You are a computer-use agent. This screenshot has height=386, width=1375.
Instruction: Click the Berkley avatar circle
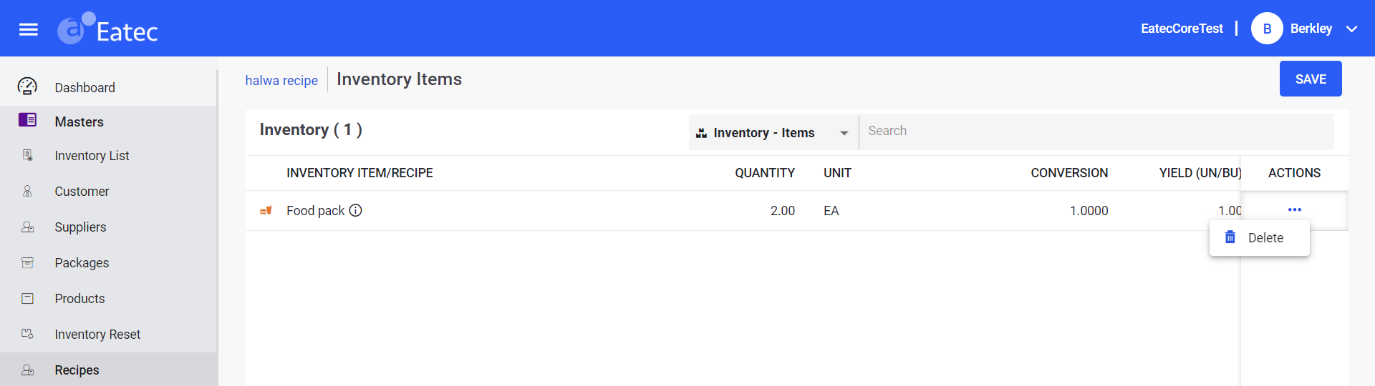(x=1266, y=29)
